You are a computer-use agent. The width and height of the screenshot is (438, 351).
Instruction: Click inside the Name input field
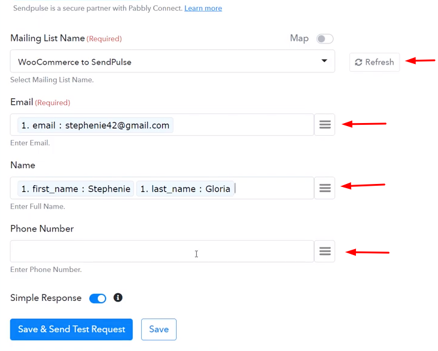pos(162,188)
